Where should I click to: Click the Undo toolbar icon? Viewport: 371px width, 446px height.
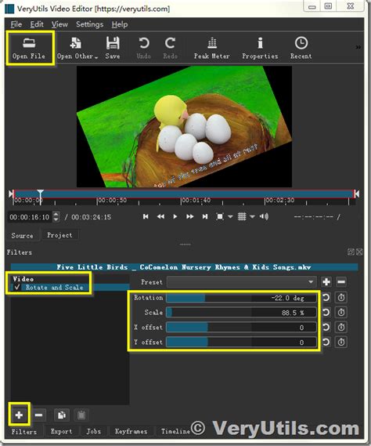144,49
